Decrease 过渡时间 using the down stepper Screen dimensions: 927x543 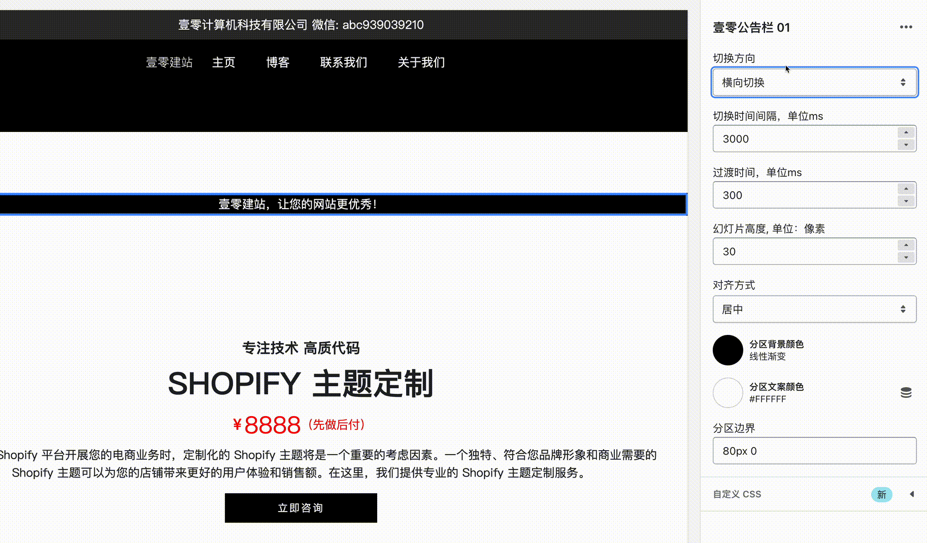coord(906,201)
